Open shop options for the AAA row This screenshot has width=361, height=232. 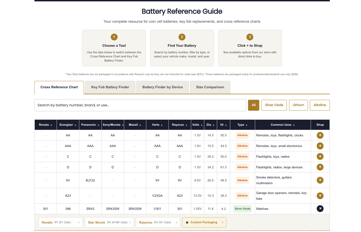pyautogui.click(x=320, y=146)
